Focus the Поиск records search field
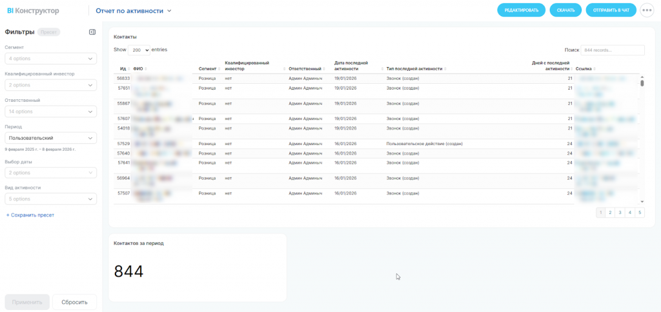Image resolution: width=661 pixels, height=312 pixels. [612, 50]
